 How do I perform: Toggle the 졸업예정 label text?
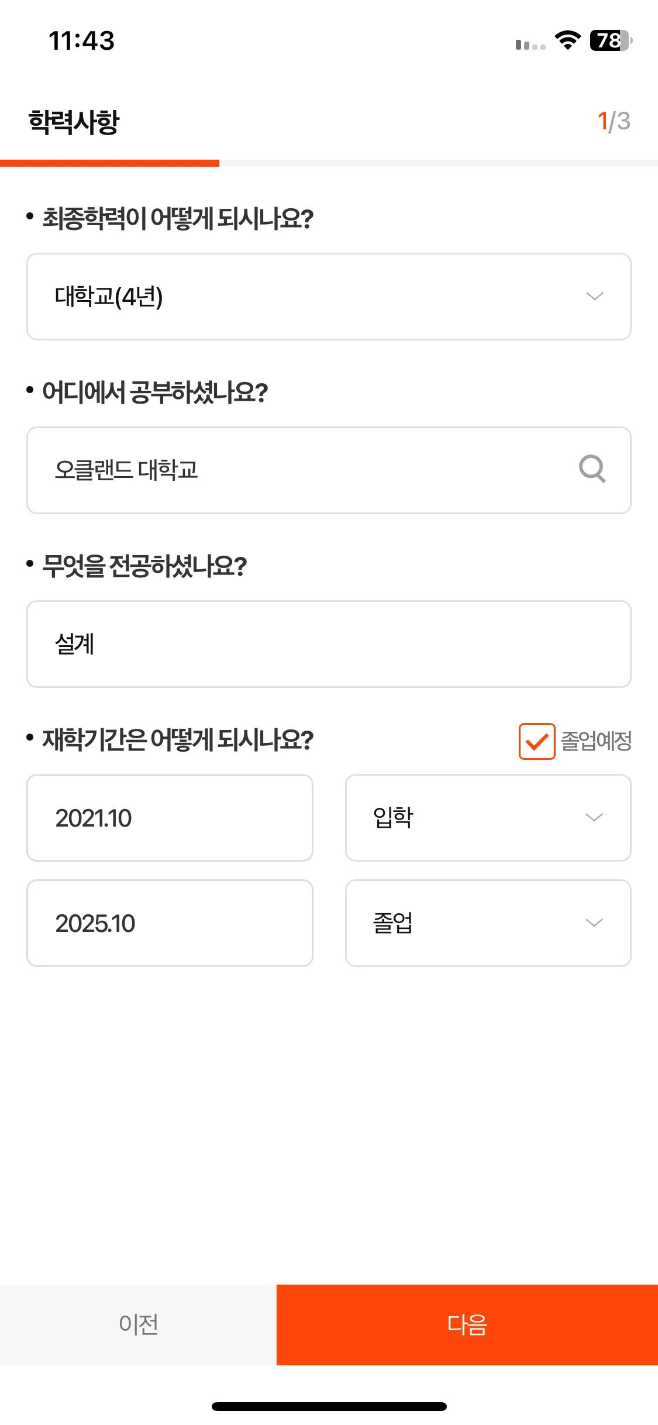pyautogui.click(x=596, y=741)
